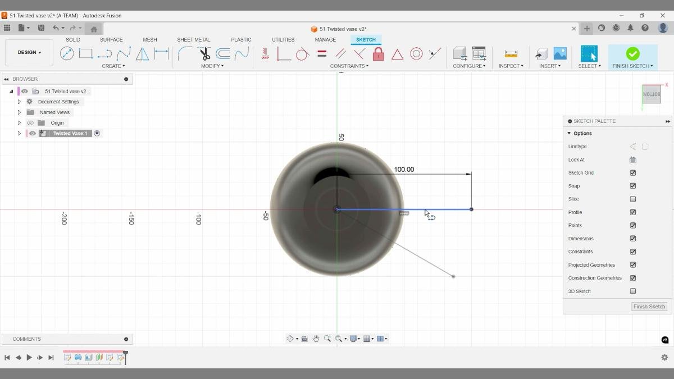Viewport: 674px width, 379px height.
Task: Select the Pan tool in navigation bar
Action: [316, 338]
